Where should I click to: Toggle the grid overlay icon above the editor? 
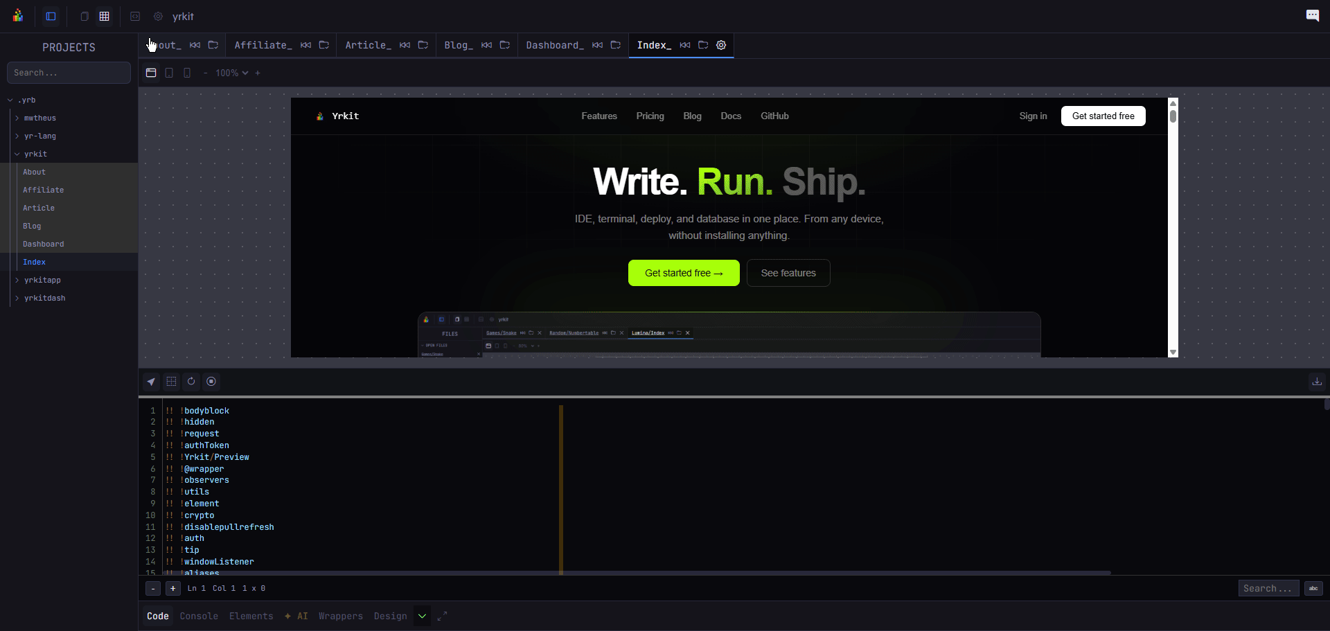tap(171, 382)
